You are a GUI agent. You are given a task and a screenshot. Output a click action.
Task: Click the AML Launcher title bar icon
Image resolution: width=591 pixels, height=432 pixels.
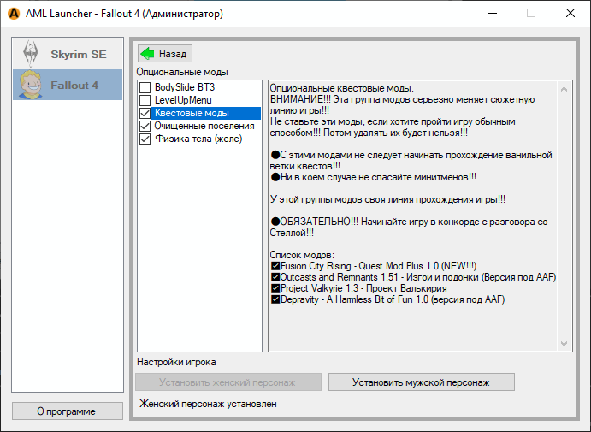pyautogui.click(x=13, y=14)
